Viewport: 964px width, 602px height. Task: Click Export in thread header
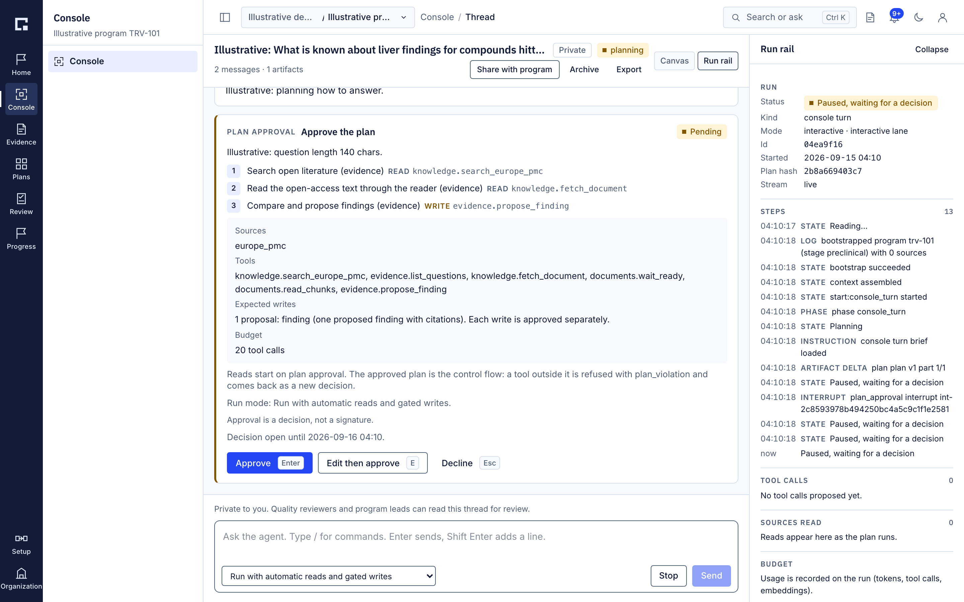click(629, 69)
